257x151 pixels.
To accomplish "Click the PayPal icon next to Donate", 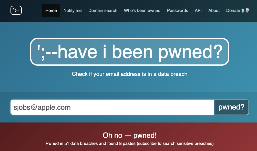I will point(248,10).
